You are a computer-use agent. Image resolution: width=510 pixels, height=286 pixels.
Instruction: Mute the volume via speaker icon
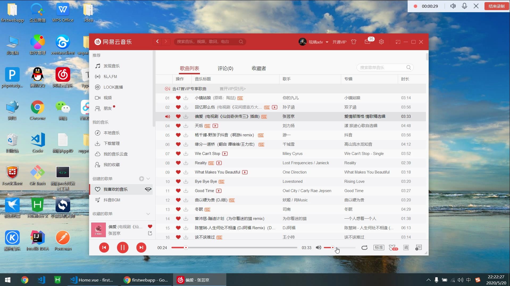click(x=318, y=248)
